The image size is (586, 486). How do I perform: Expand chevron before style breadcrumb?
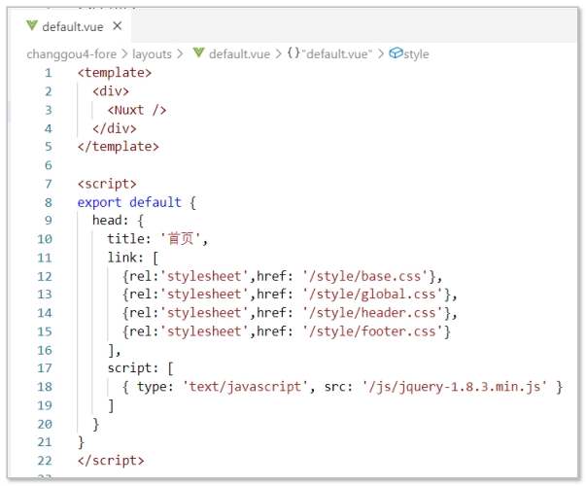click(x=381, y=54)
